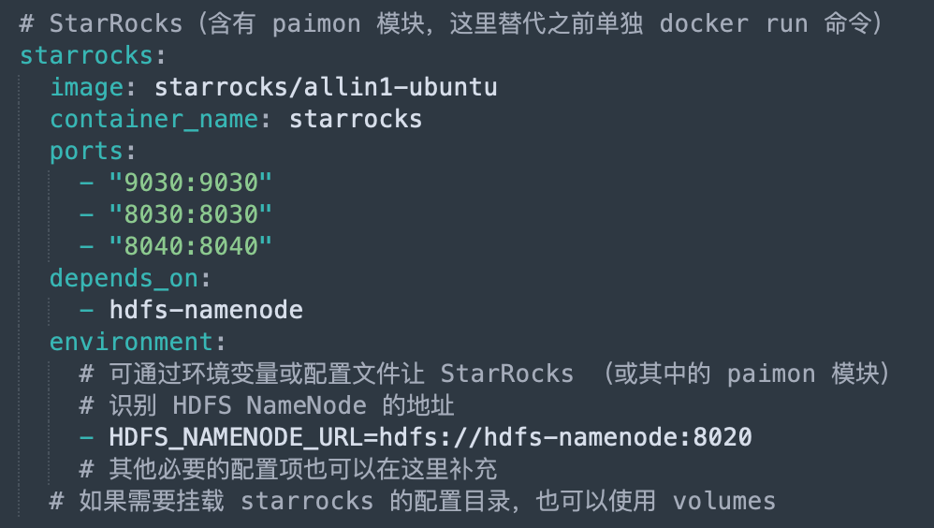
Task: Place cursor on container name value starrocks
Action: click(356, 119)
